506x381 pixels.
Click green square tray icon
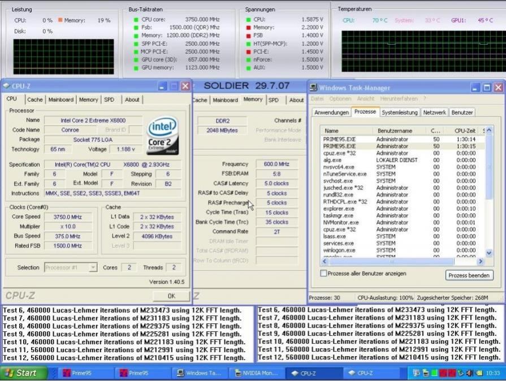[434, 373]
